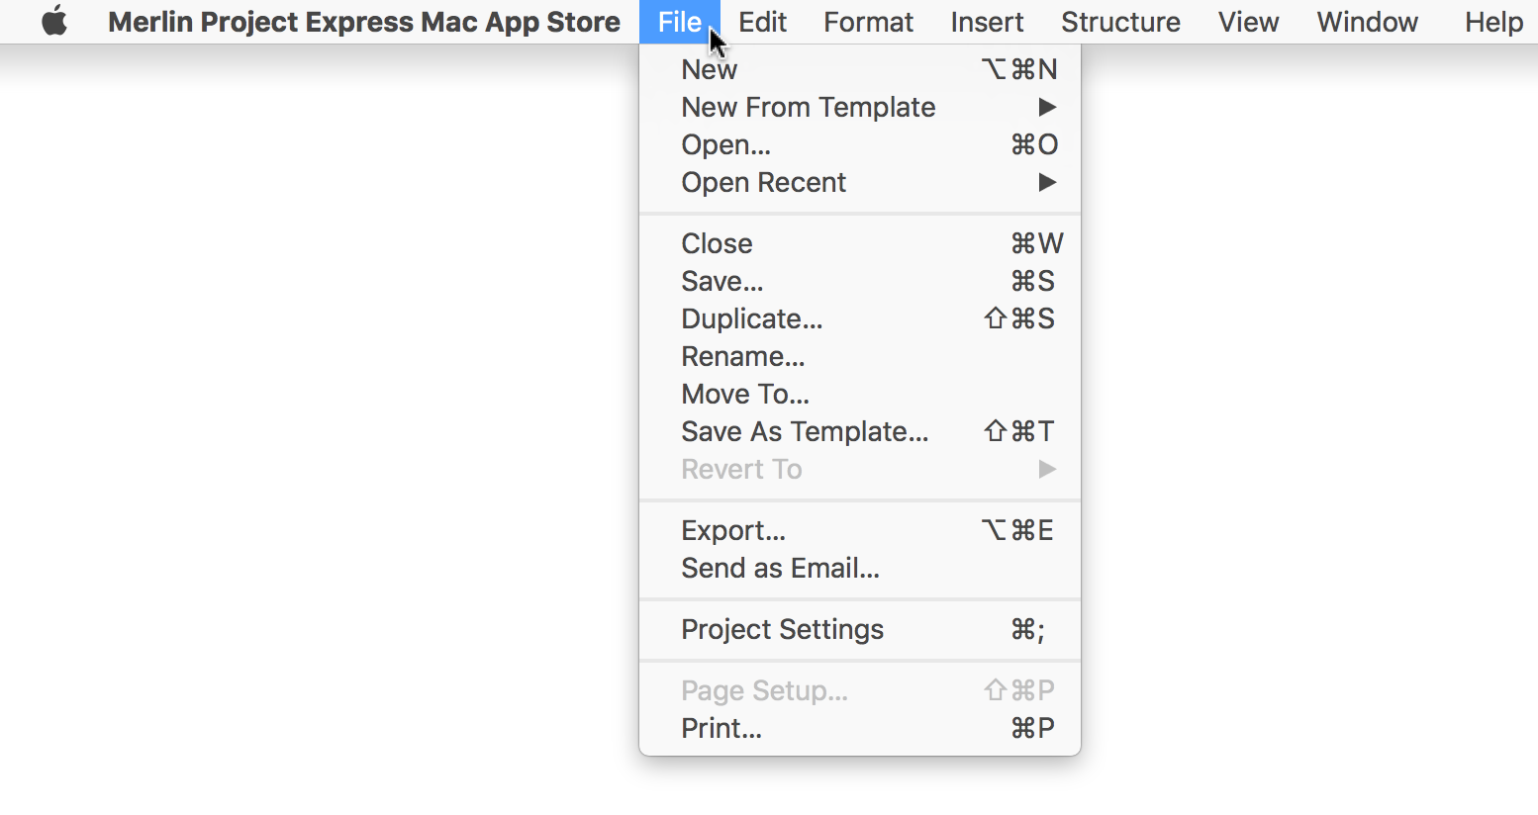Viewport: 1538px width, 815px height.
Task: Open the Apple menu
Action: (x=55, y=21)
